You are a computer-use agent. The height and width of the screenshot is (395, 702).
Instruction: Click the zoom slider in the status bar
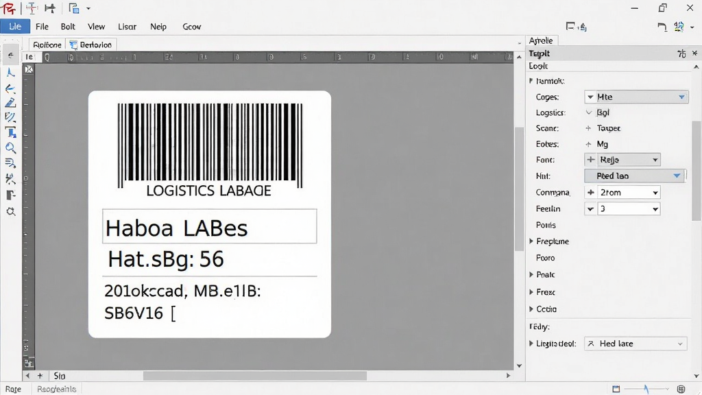[x=646, y=389]
